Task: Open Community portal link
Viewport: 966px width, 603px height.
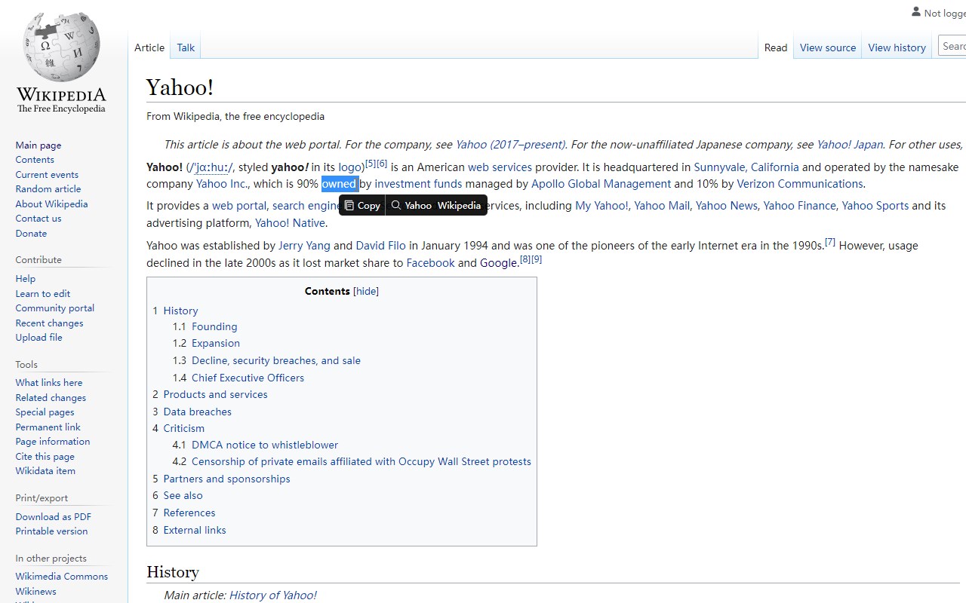Action: click(55, 308)
